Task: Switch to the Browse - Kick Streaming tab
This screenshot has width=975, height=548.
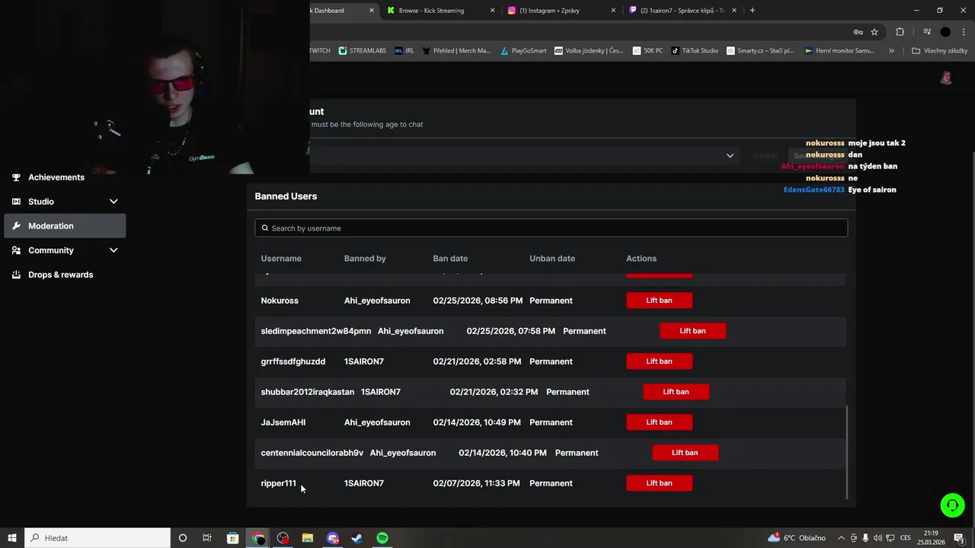Action: 440,11
